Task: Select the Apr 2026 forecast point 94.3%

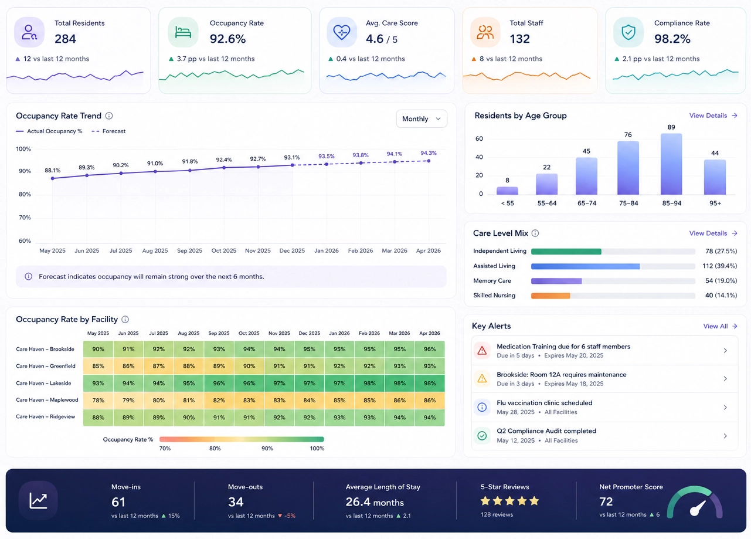Action: [429, 161]
